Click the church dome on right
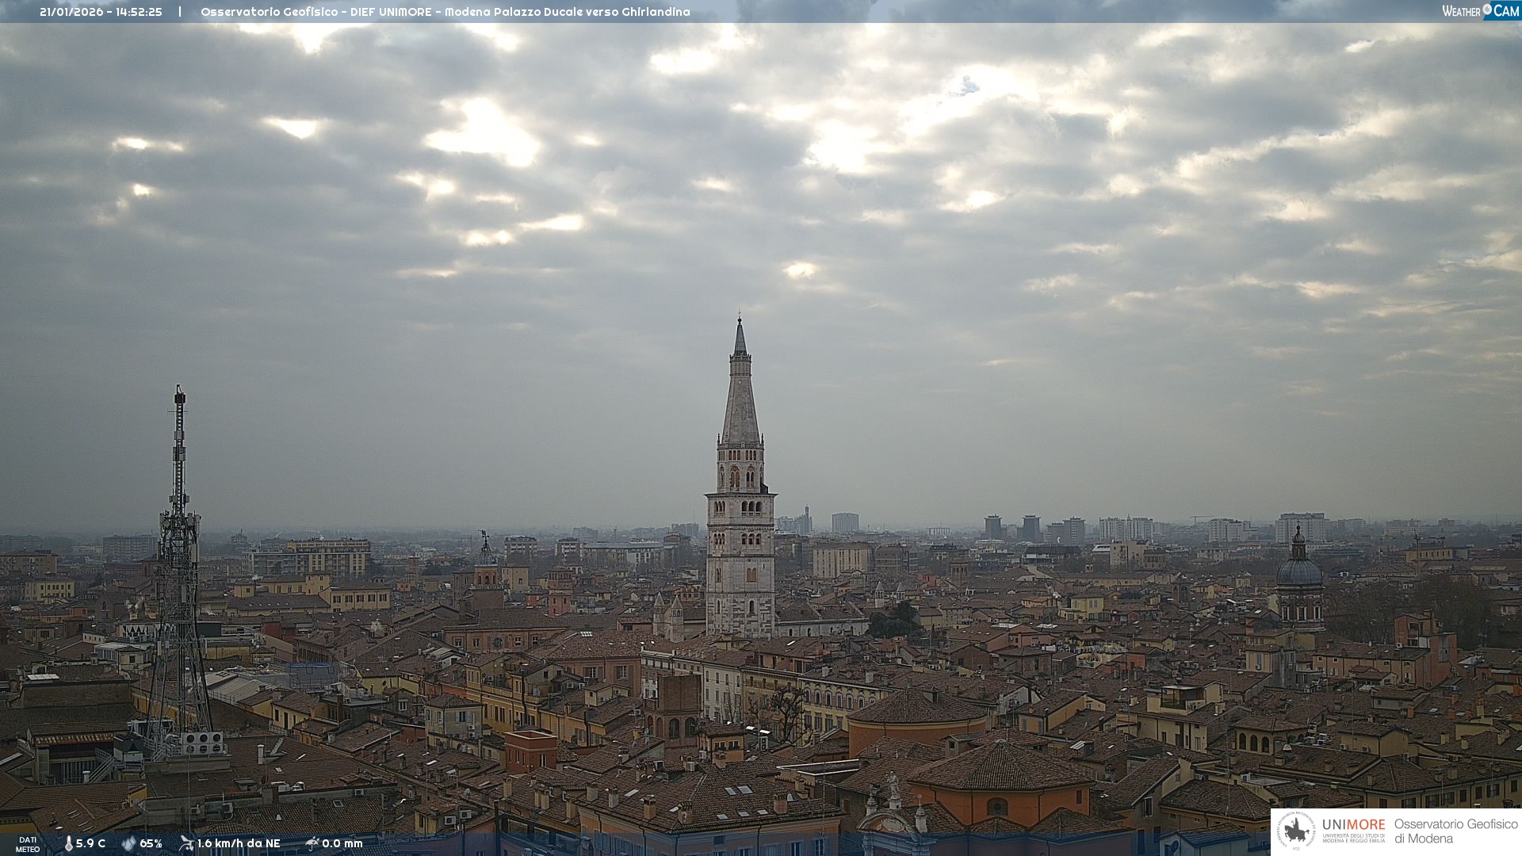 click(x=1299, y=571)
